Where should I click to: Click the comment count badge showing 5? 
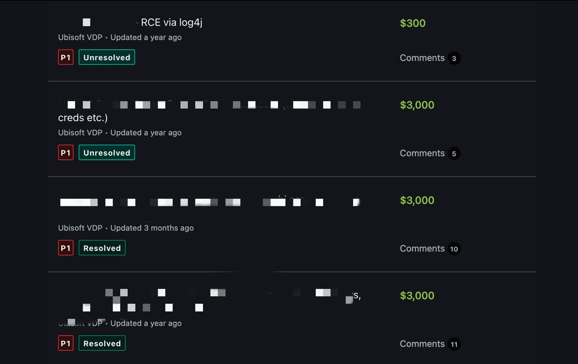tap(454, 154)
